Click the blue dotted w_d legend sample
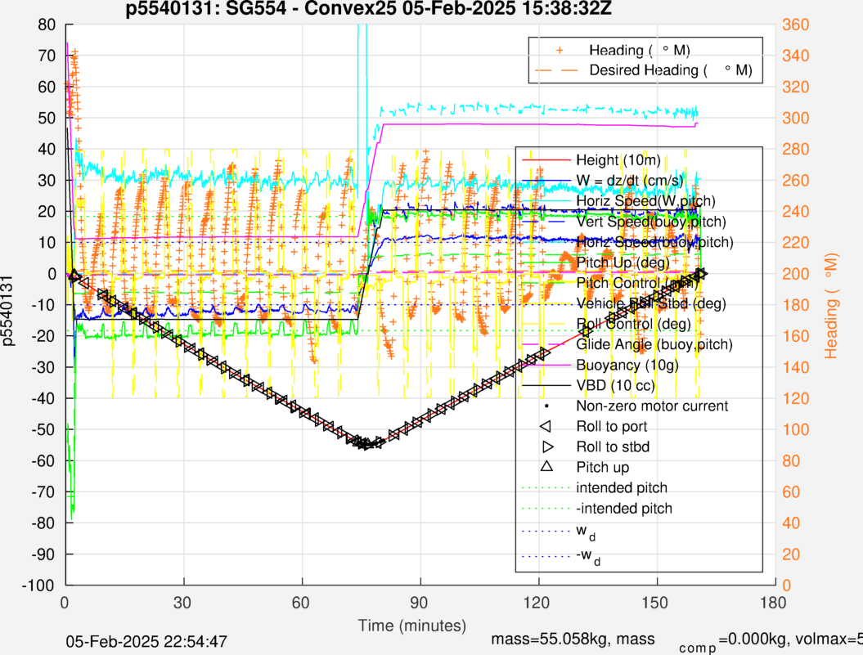Viewport: 863px width, 655px height. [x=546, y=530]
